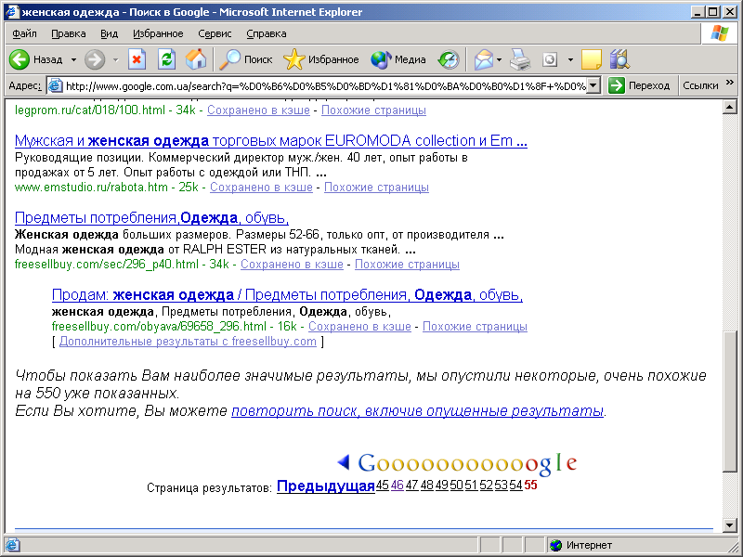Open Похожие страницы for legprom.ru
Viewport: 743px width, 557px height.
pos(373,110)
